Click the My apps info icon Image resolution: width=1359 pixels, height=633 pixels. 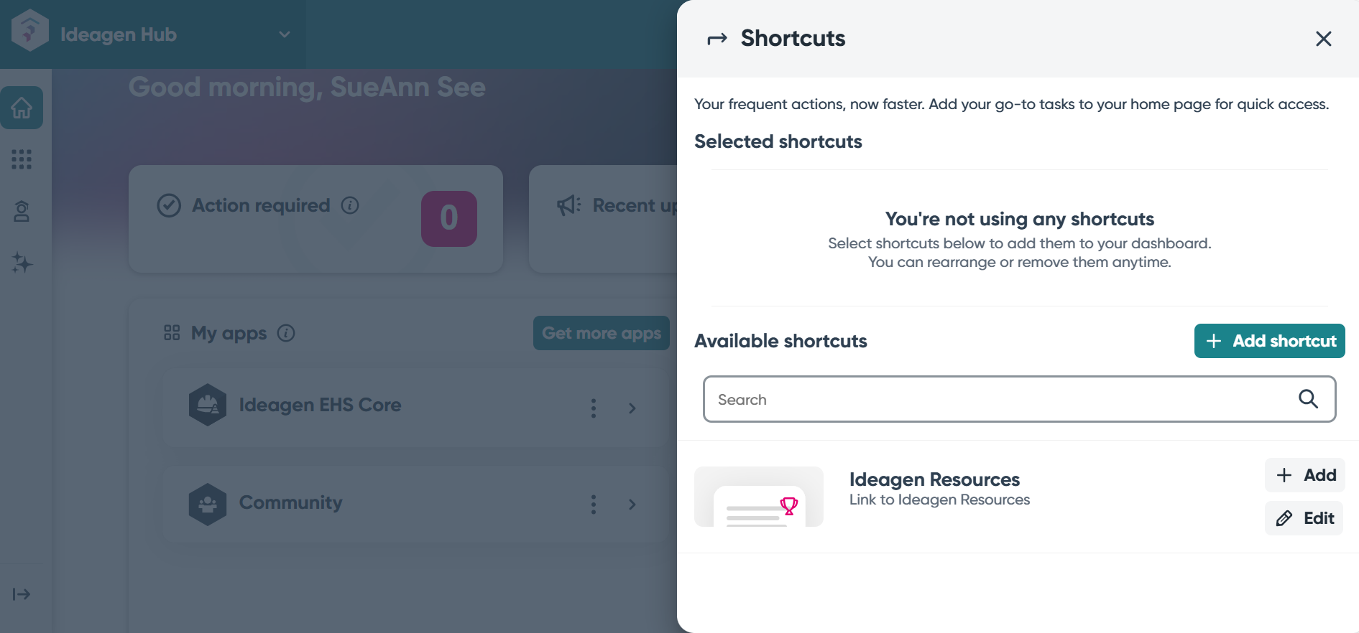286,333
